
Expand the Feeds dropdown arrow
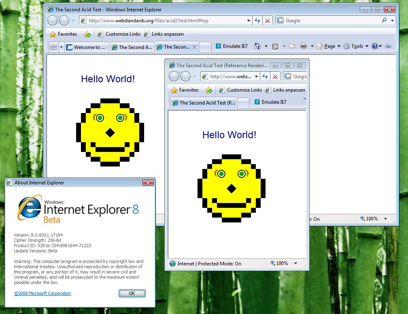click(284, 46)
